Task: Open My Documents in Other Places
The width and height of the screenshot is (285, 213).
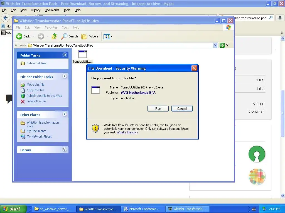Action: pos(36,131)
